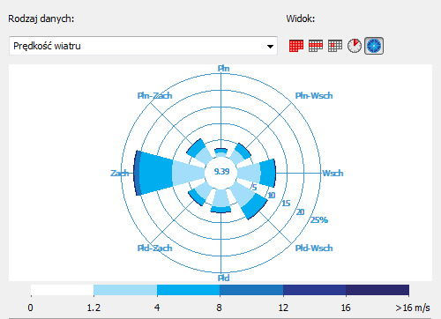This screenshot has height=319, width=441.
Task: Click the Zach direction label
Action: click(x=120, y=174)
